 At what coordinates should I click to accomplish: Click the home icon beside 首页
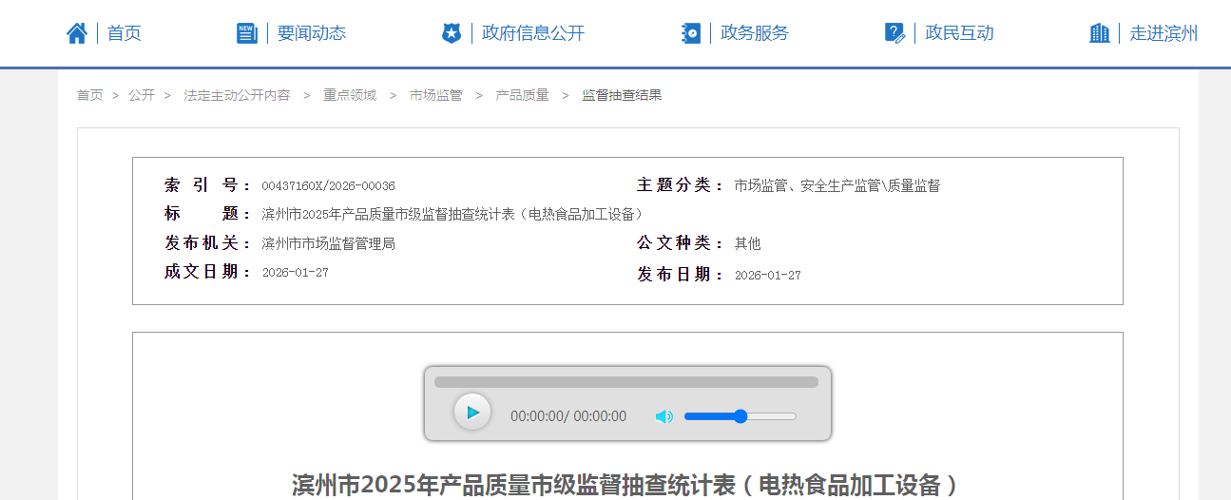[77, 33]
